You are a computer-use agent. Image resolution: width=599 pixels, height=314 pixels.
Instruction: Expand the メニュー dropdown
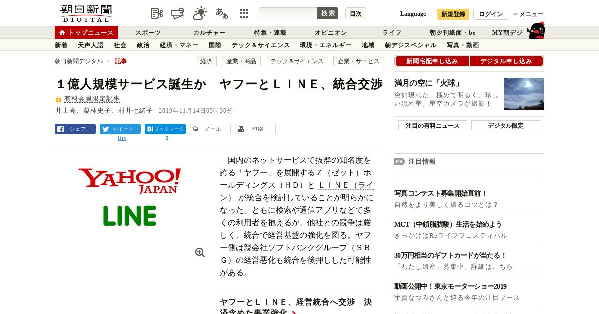pyautogui.click(x=528, y=14)
